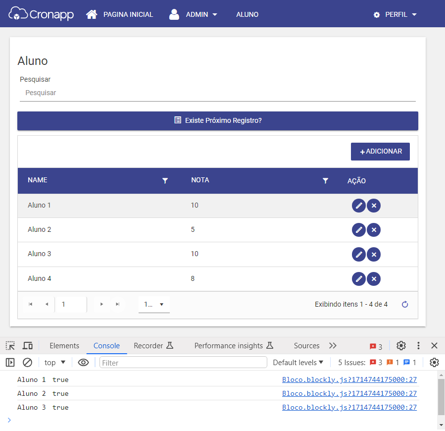Viewport: 445px width, 431px height.
Task: Edit the Aluno 2 row
Action: pos(359,230)
